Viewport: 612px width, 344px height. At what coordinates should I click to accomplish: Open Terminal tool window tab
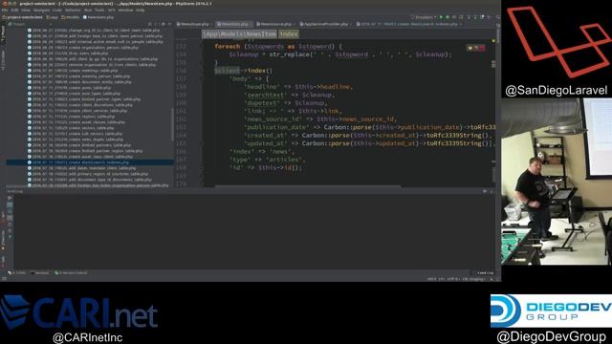[x=40, y=273]
